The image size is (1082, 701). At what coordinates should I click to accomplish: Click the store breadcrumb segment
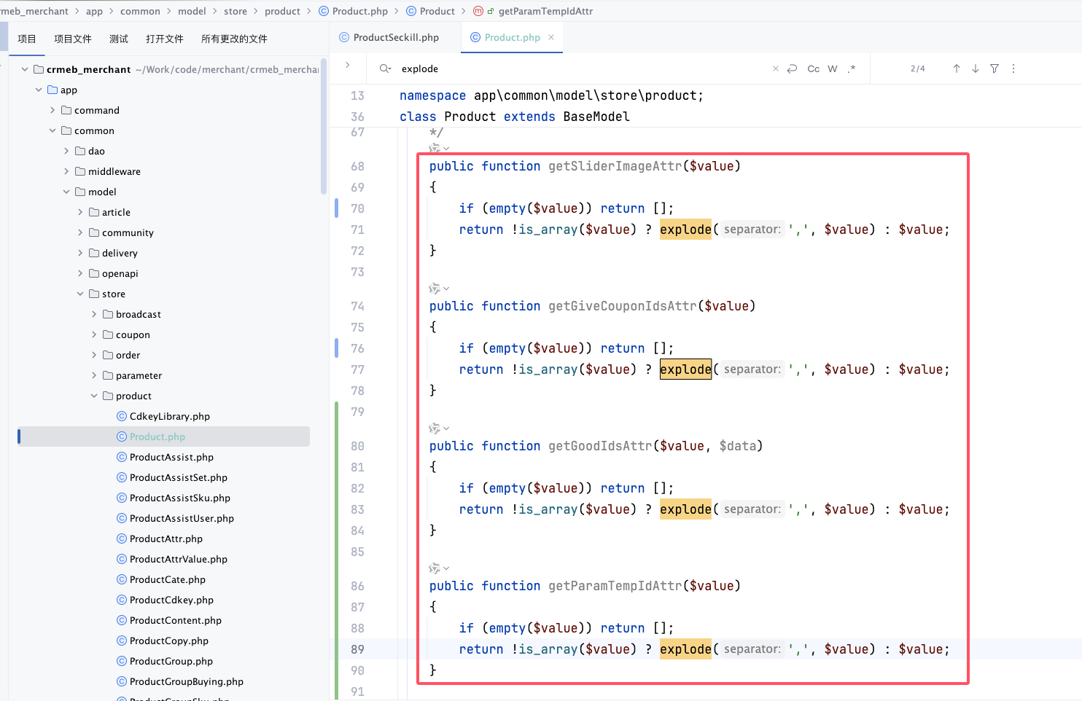point(236,11)
